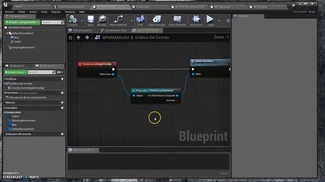Image resolution: width=325 pixels, height=182 pixels.
Task: Click Proyectar a ThirdPersonCharacter node header
Action: 156,90
